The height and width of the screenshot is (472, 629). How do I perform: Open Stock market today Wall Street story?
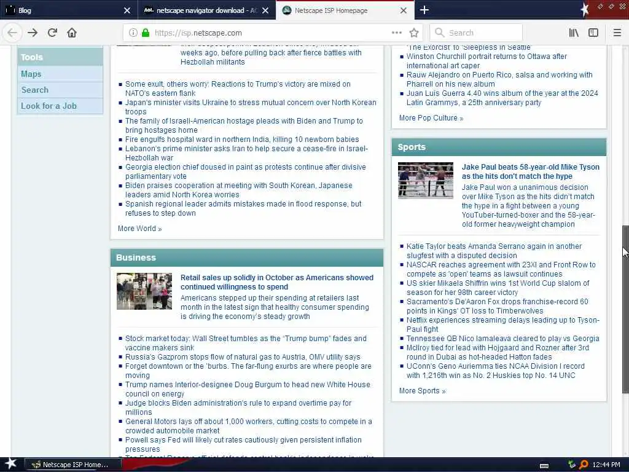246,343
